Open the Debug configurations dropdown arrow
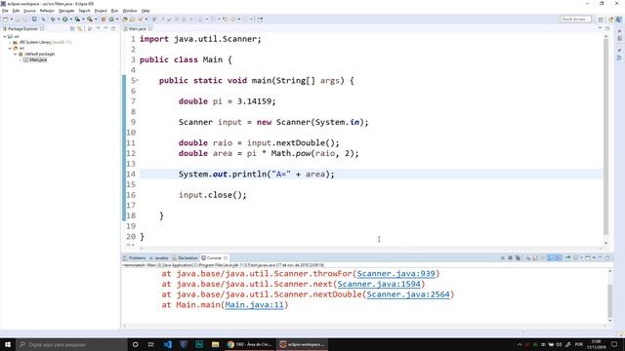This screenshot has width=625, height=351. tap(59, 19)
